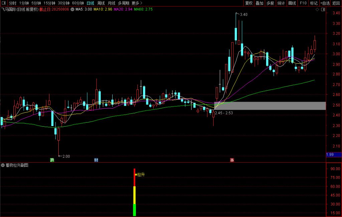The height and width of the screenshot is (217, 342).
Task: Click the blue 财 event marker
Action: point(96,160)
